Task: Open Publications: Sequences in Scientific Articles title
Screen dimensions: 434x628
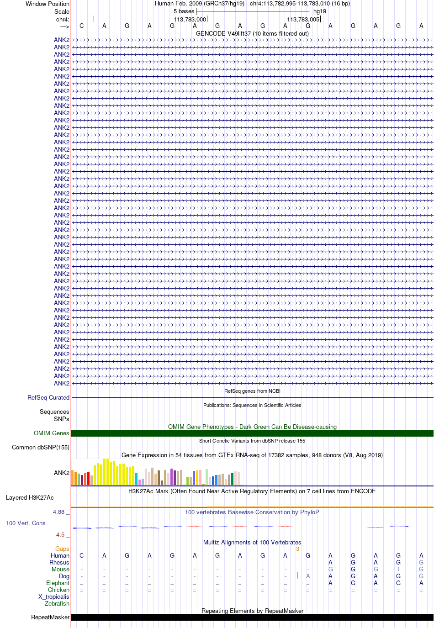Action: point(252,405)
